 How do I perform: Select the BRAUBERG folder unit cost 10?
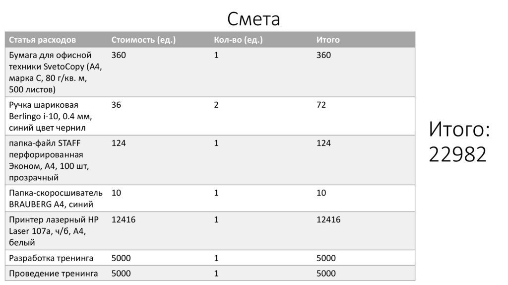coord(116,193)
